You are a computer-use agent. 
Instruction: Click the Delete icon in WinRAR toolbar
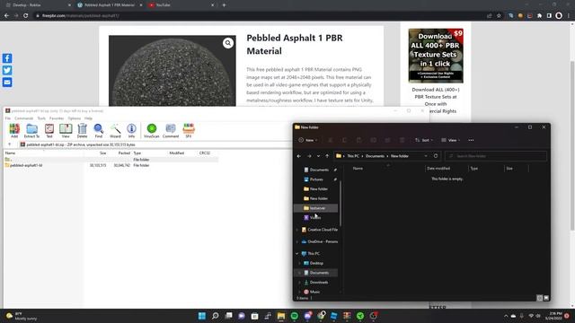click(x=82, y=131)
